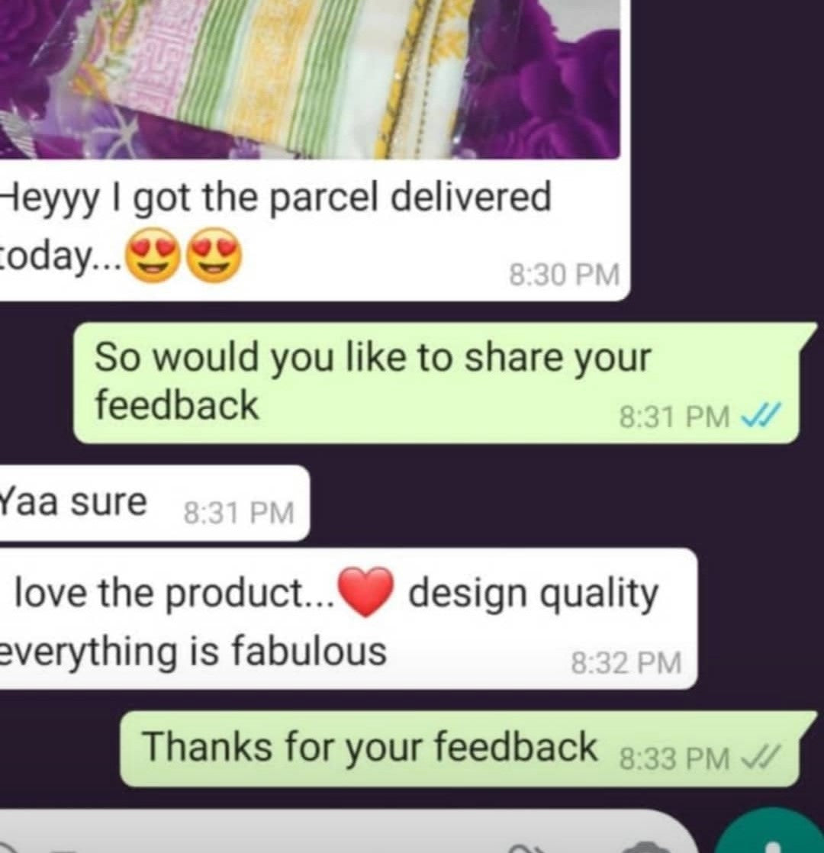
Task: Select the 'Thanks for your feedback' bubble
Action: coord(468,748)
